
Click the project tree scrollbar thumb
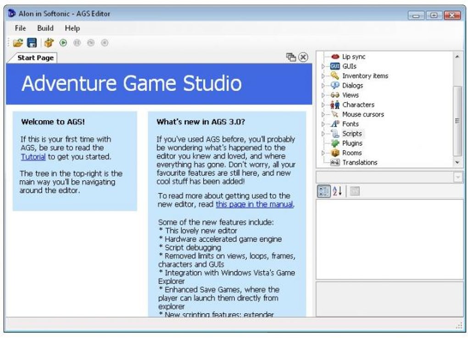coord(457,121)
